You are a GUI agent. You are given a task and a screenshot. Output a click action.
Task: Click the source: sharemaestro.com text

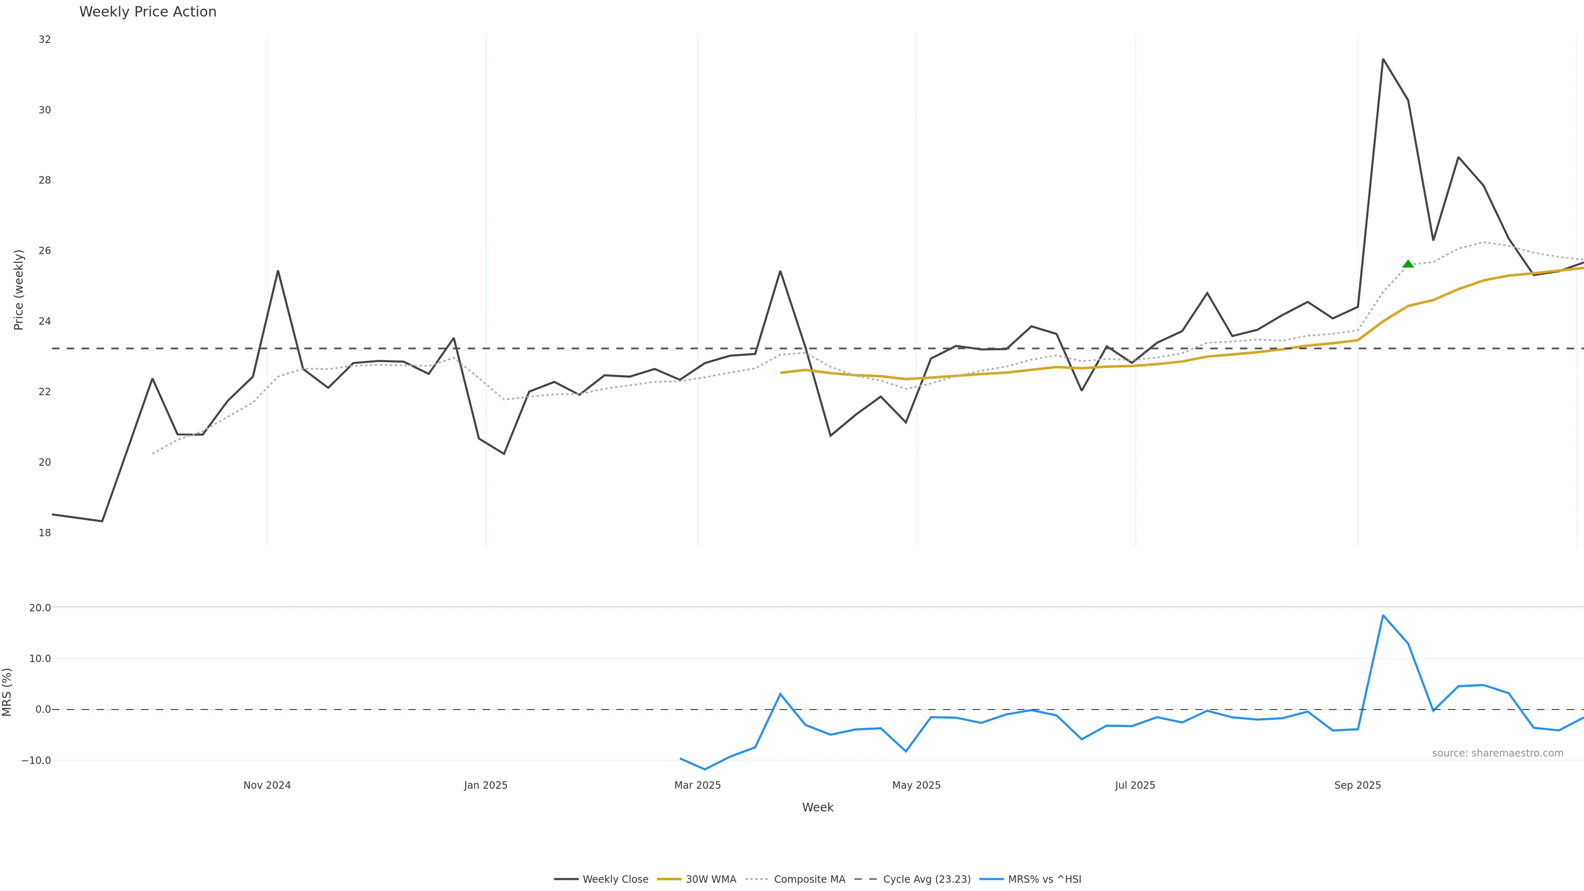click(1497, 753)
